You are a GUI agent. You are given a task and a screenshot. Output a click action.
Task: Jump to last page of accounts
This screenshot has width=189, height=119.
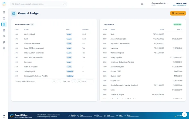click(79, 81)
